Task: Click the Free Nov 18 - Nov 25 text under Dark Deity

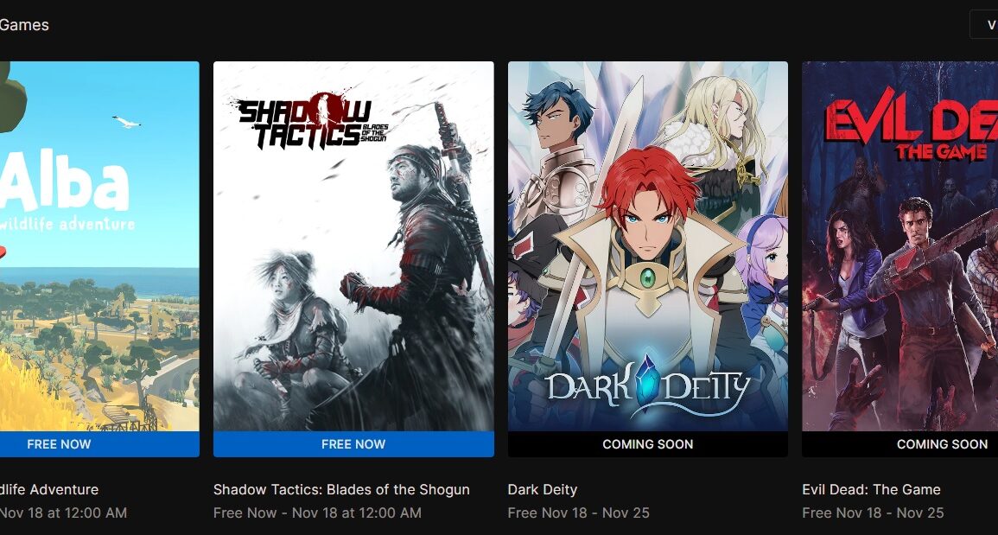Action: coord(579,513)
